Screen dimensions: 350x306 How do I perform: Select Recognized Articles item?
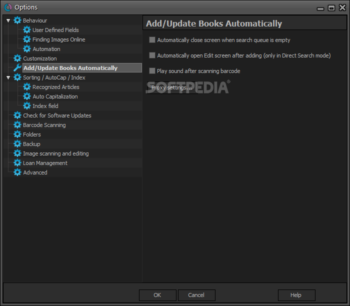coord(56,87)
